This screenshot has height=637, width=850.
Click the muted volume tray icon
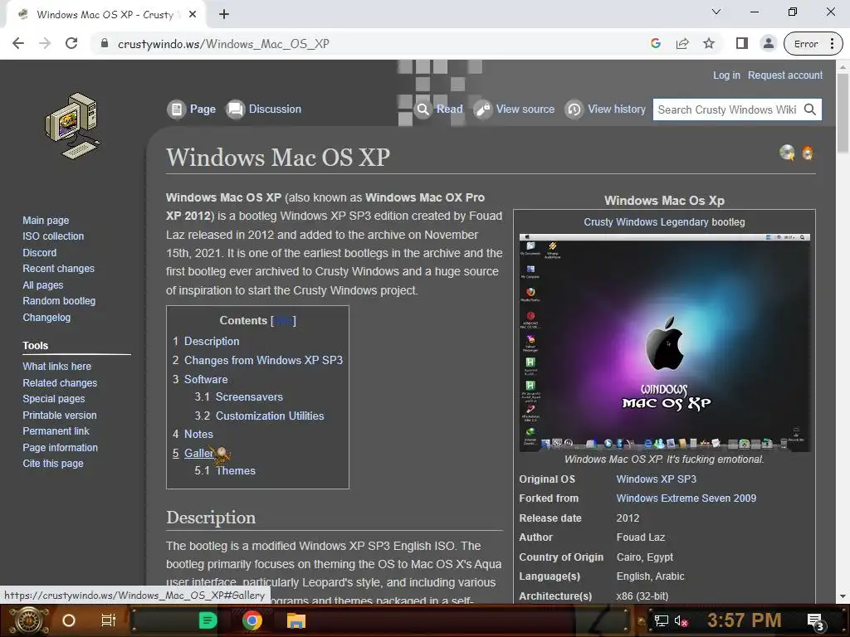click(681, 620)
